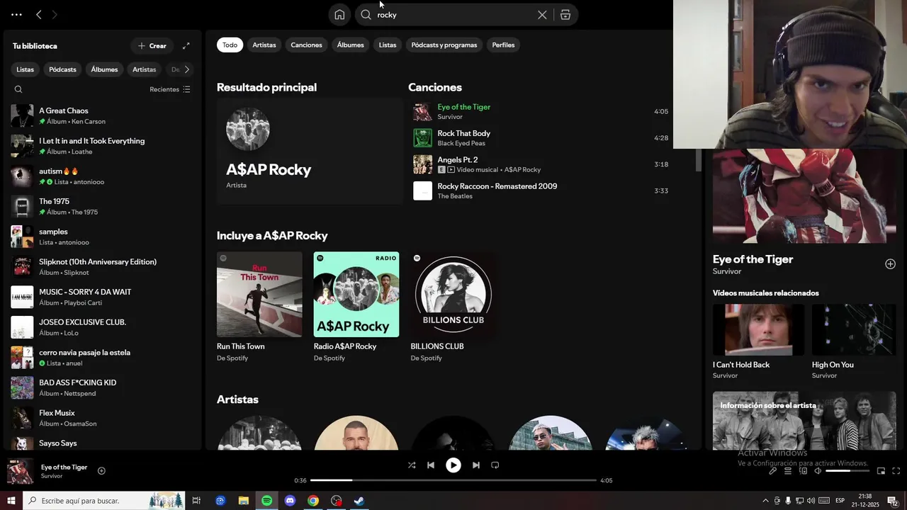This screenshot has width=907, height=510.
Task: Skip to next track
Action: coord(476,465)
